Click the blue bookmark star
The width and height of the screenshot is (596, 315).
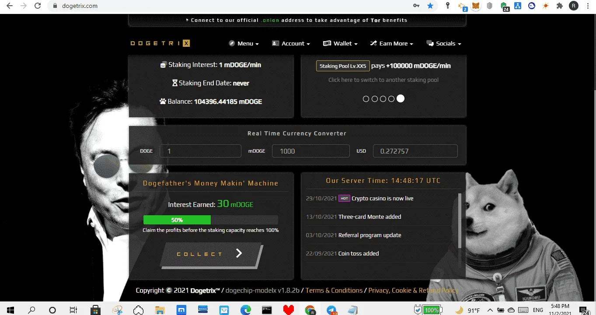430,6
